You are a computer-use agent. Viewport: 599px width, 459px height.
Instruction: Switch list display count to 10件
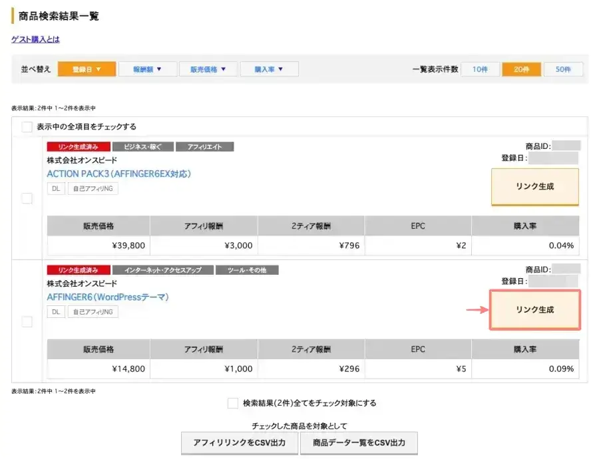coord(480,69)
